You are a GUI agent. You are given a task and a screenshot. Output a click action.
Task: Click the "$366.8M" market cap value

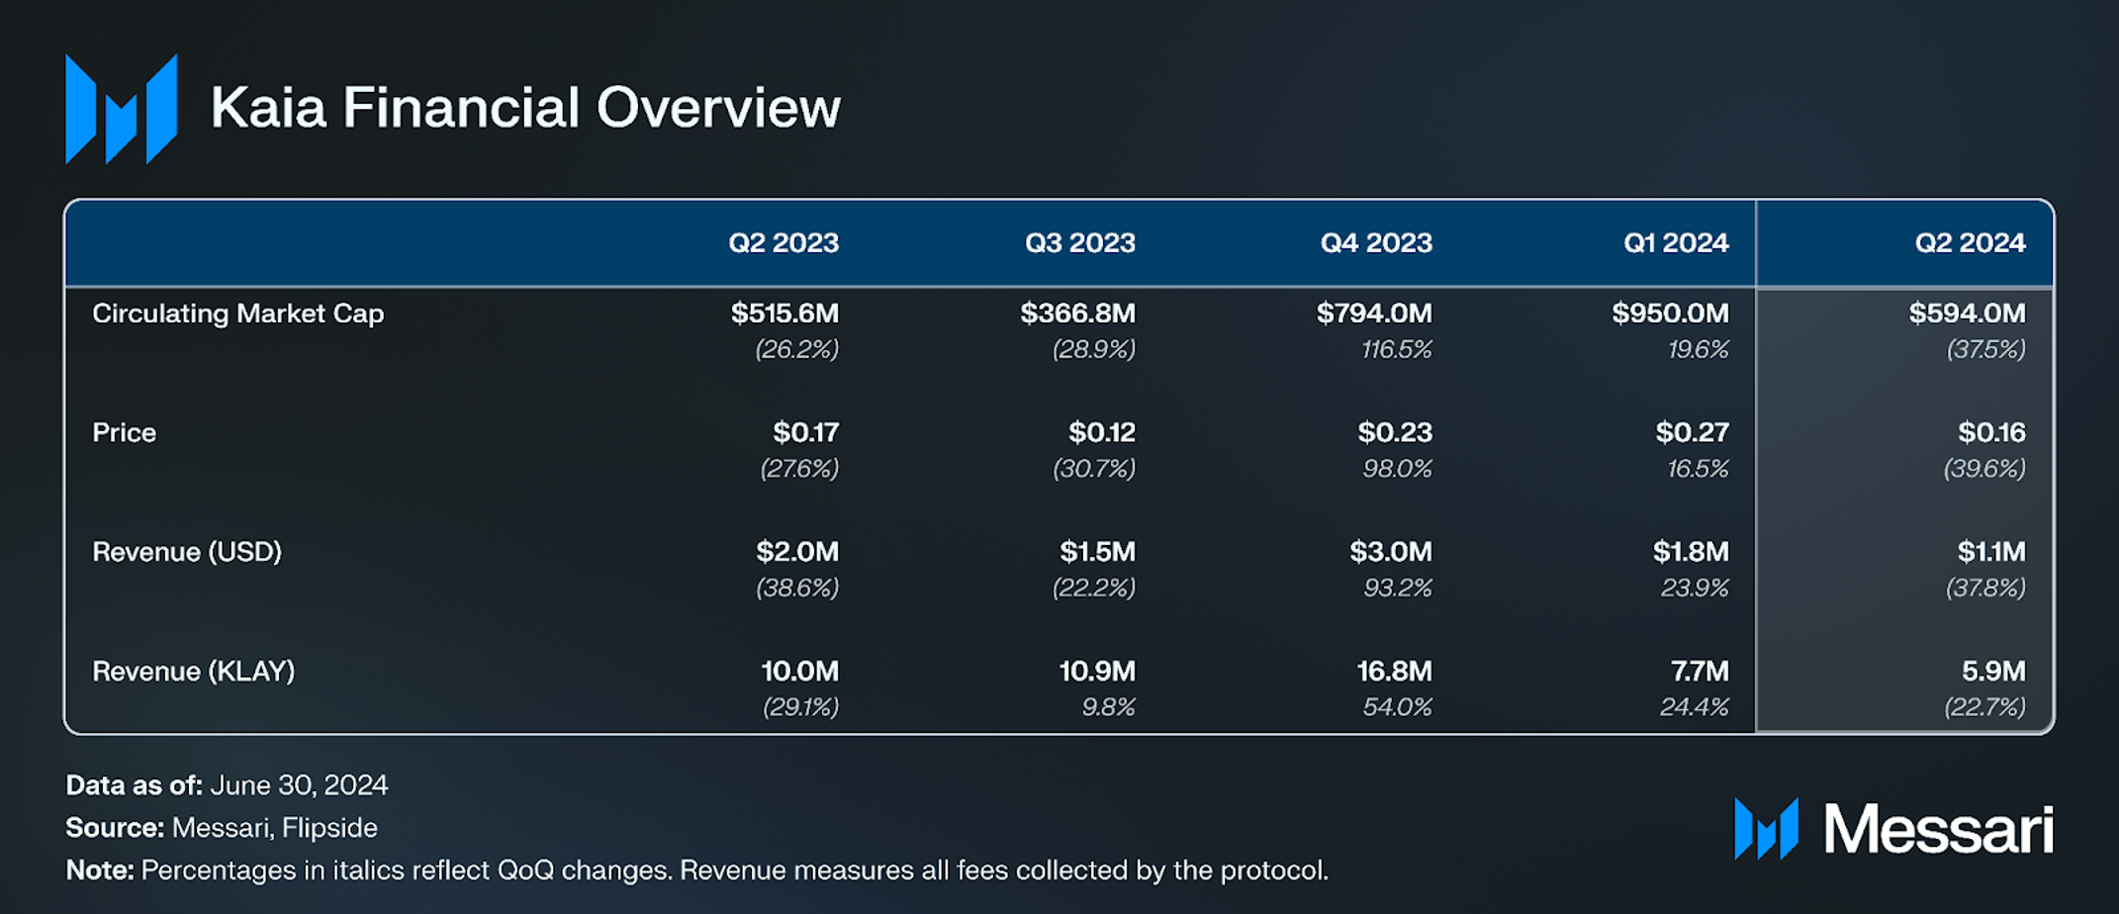click(x=1078, y=314)
